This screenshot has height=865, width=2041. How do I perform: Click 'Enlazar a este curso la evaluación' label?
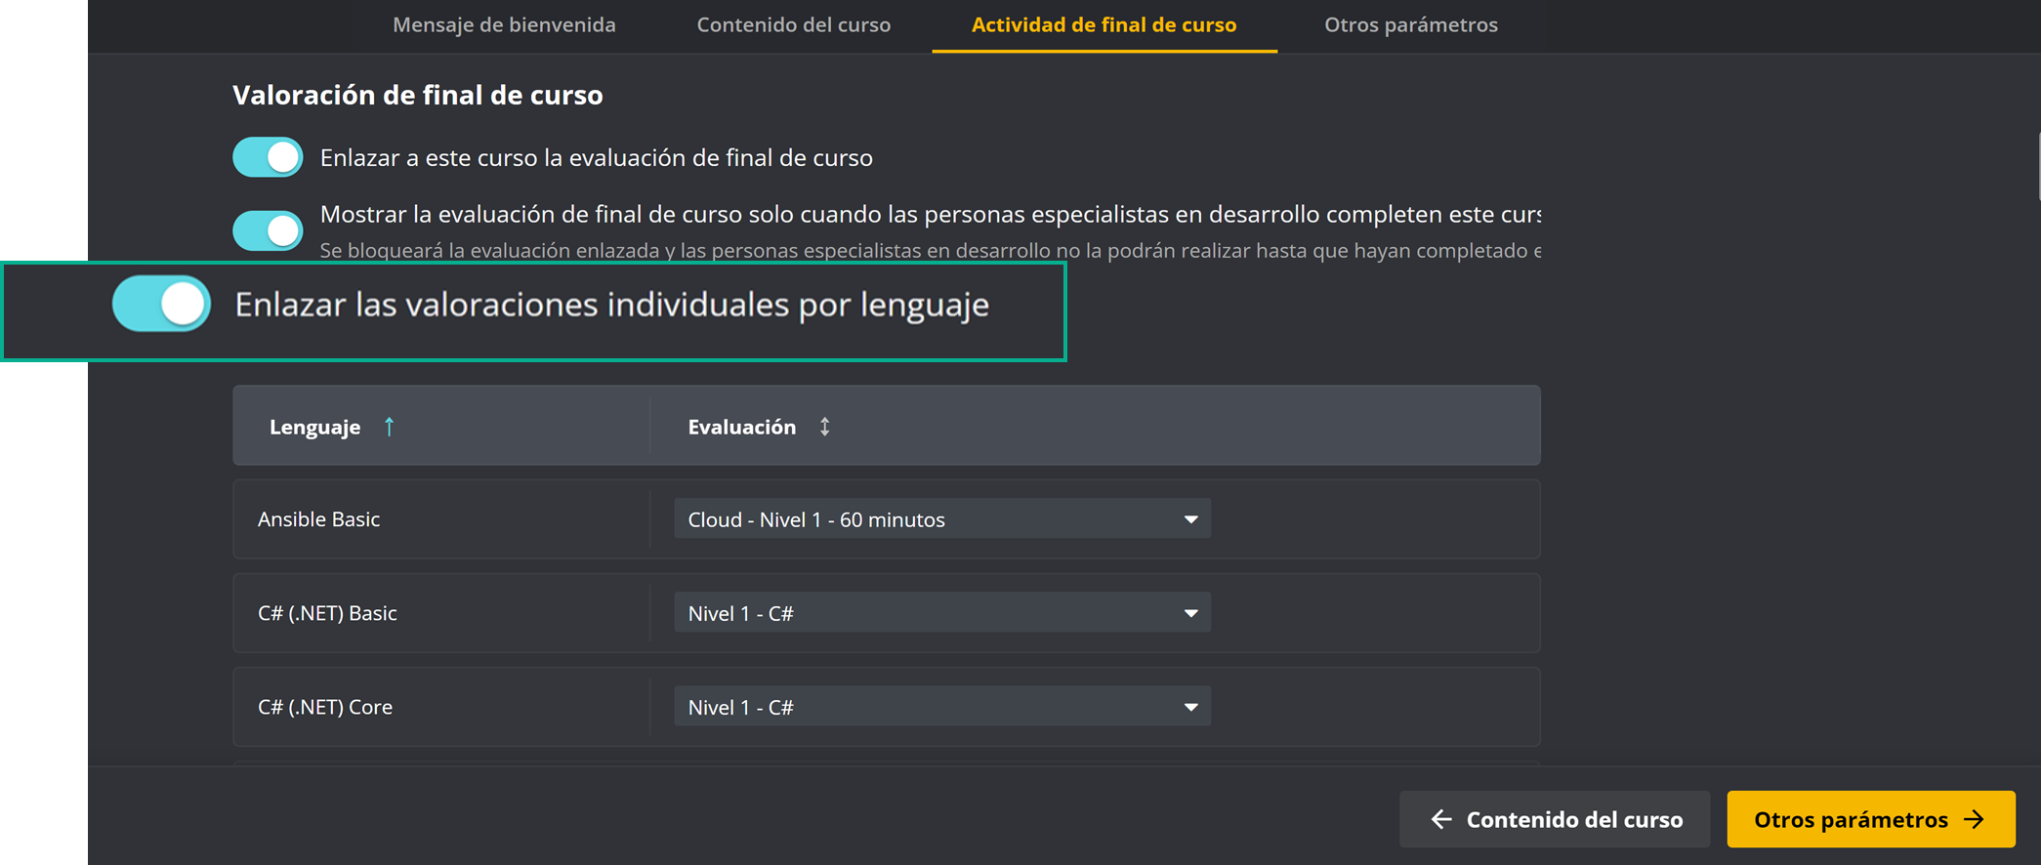[x=597, y=157]
